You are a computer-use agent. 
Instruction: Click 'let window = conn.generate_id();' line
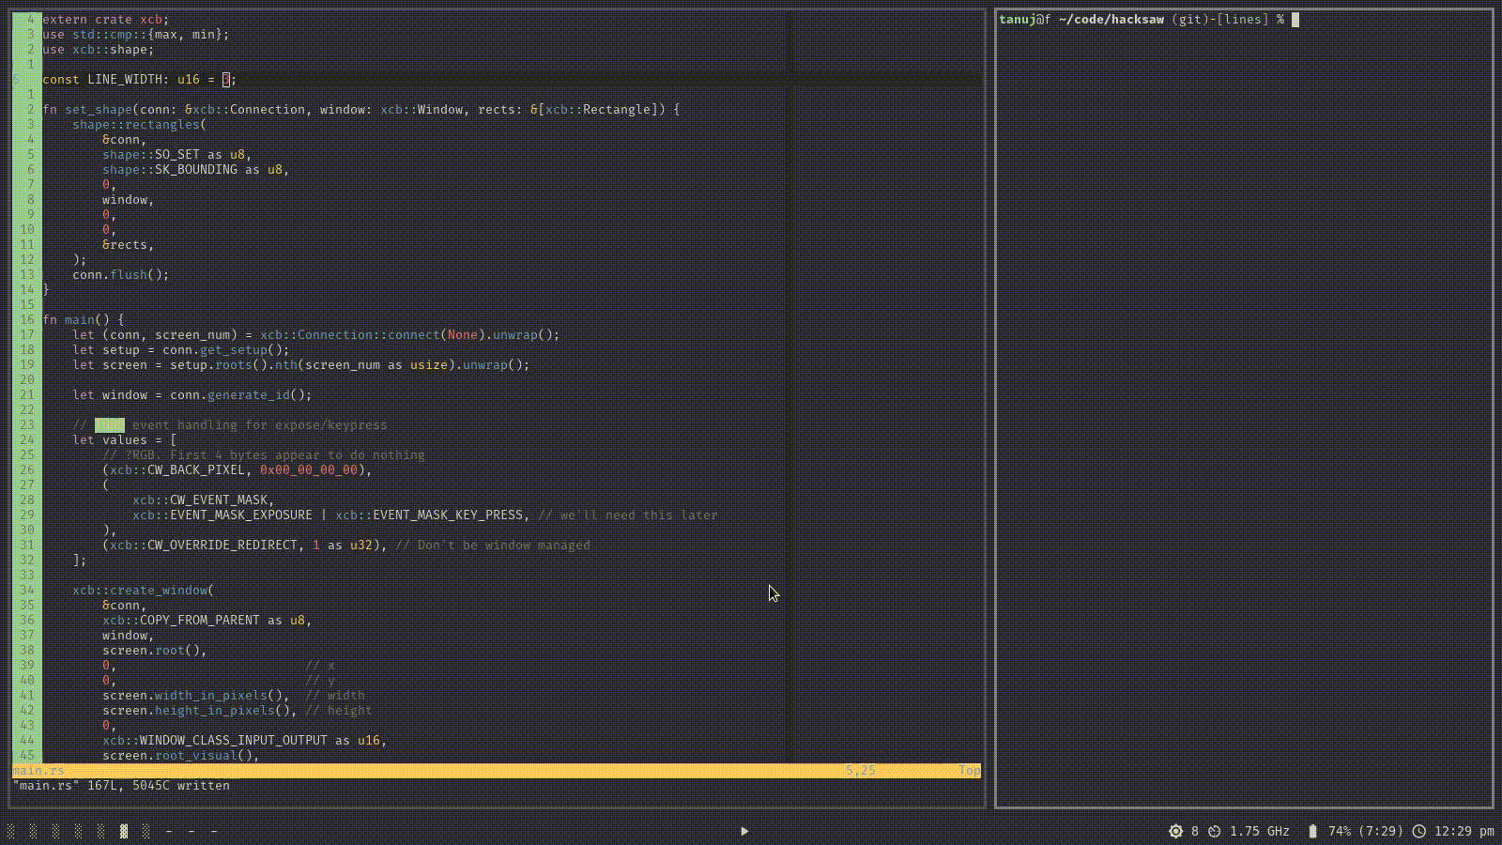pos(192,395)
